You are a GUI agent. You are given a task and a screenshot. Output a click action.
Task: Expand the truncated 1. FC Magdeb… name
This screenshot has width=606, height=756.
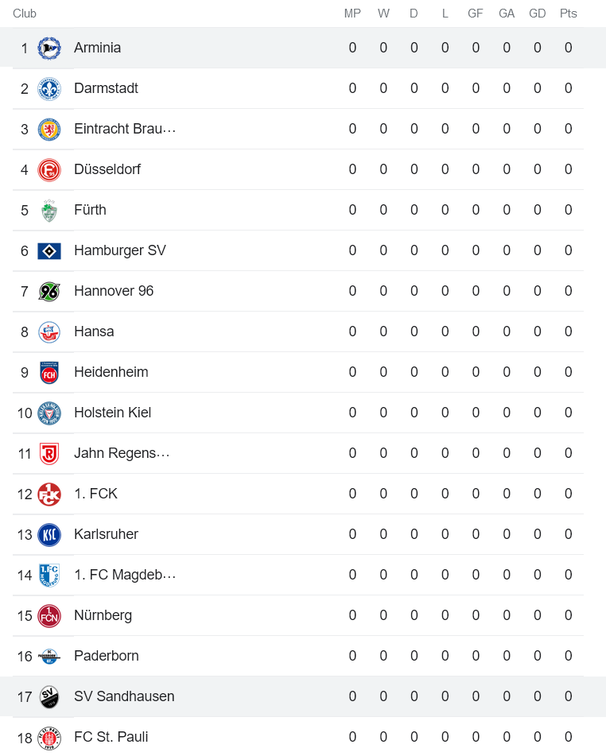coord(125,575)
